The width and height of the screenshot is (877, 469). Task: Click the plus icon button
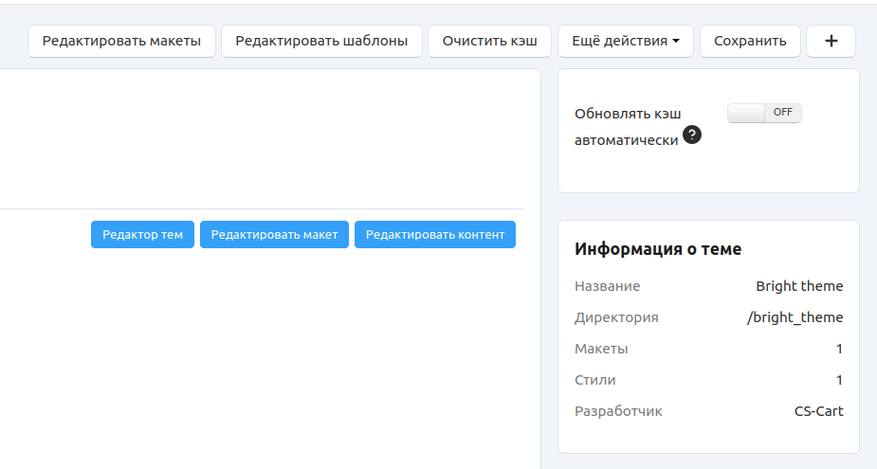click(831, 42)
